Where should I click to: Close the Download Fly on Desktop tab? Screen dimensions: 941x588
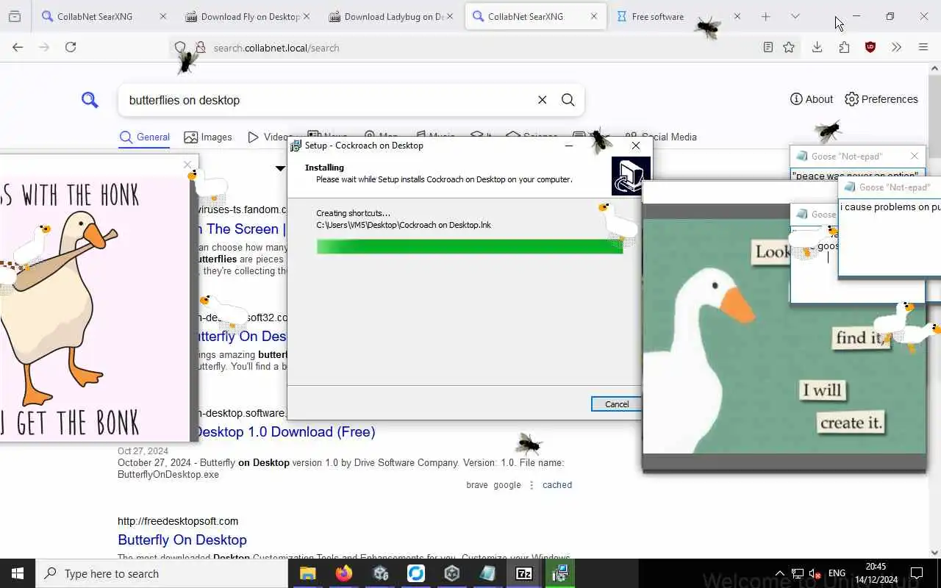tap(306, 16)
